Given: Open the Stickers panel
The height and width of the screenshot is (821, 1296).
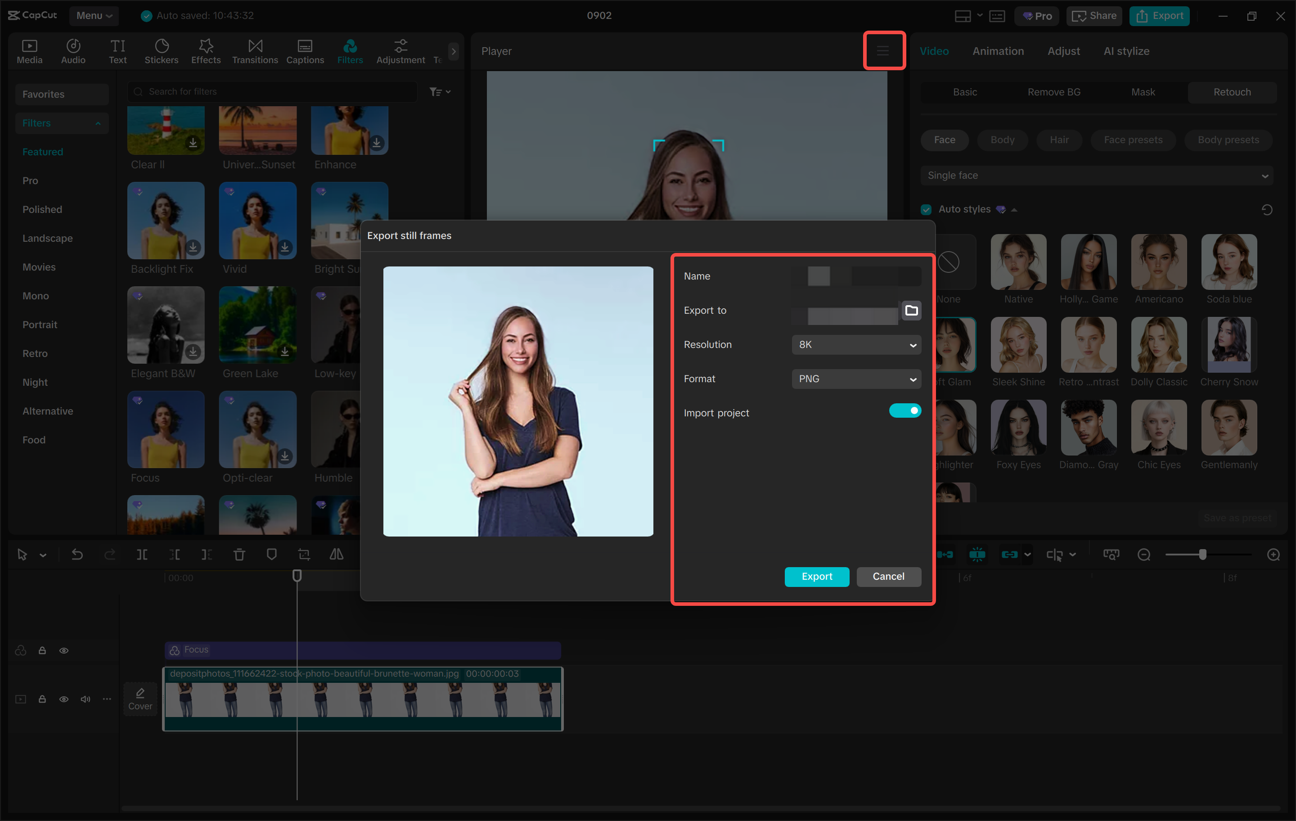Looking at the screenshot, I should point(161,51).
